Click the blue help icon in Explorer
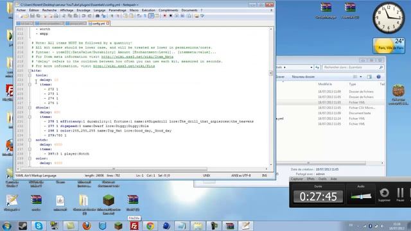This screenshot has height=231, width=411. pyautogui.click(x=378, y=77)
